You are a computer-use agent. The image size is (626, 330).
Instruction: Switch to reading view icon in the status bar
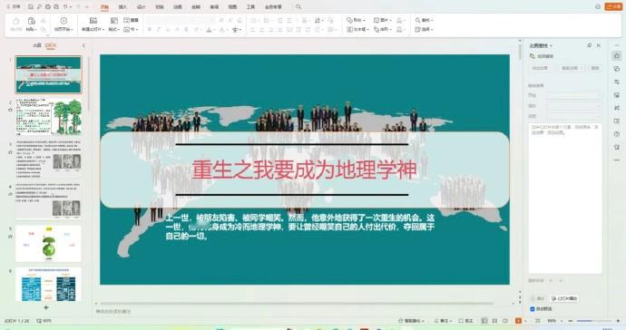[x=505, y=320]
